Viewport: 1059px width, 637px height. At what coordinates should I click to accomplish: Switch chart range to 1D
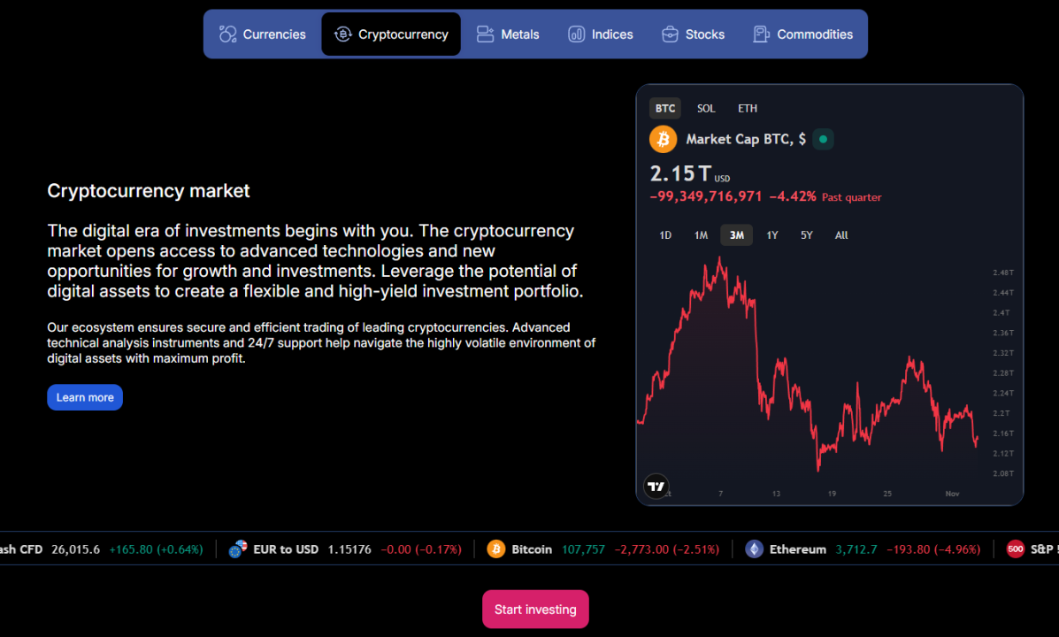tap(665, 235)
